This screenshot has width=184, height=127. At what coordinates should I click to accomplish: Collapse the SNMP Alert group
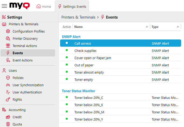71,37
